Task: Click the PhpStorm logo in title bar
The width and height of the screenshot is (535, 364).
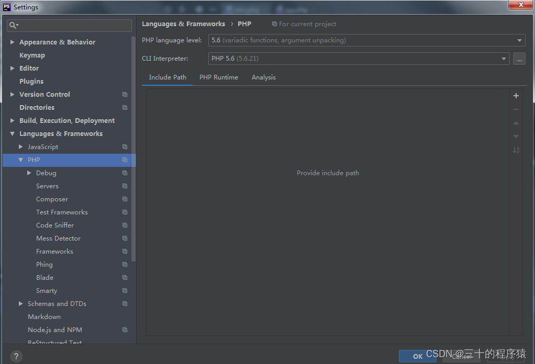Action: coord(6,7)
